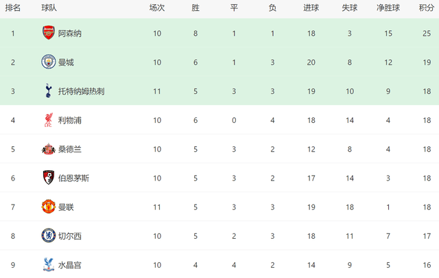Click the 进球 column header
439x278 pixels.
tap(311, 8)
